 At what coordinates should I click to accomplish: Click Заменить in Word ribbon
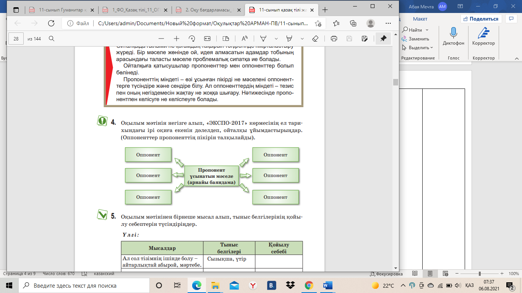click(415, 39)
